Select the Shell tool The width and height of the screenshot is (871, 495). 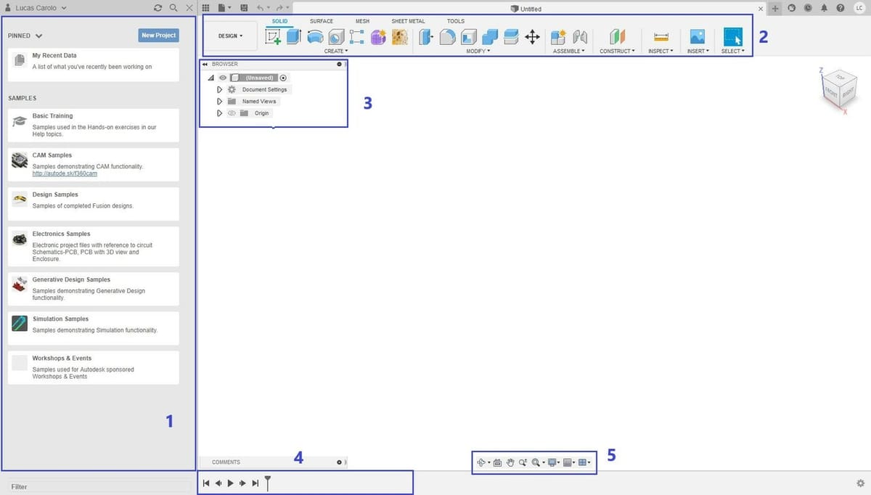(469, 36)
